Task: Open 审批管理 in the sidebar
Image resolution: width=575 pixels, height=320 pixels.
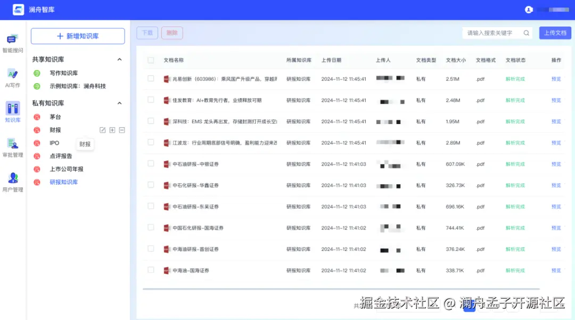Action: [12, 147]
